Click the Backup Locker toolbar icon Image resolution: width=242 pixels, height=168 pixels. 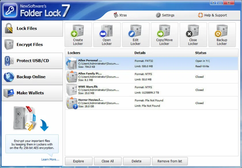click(x=221, y=31)
